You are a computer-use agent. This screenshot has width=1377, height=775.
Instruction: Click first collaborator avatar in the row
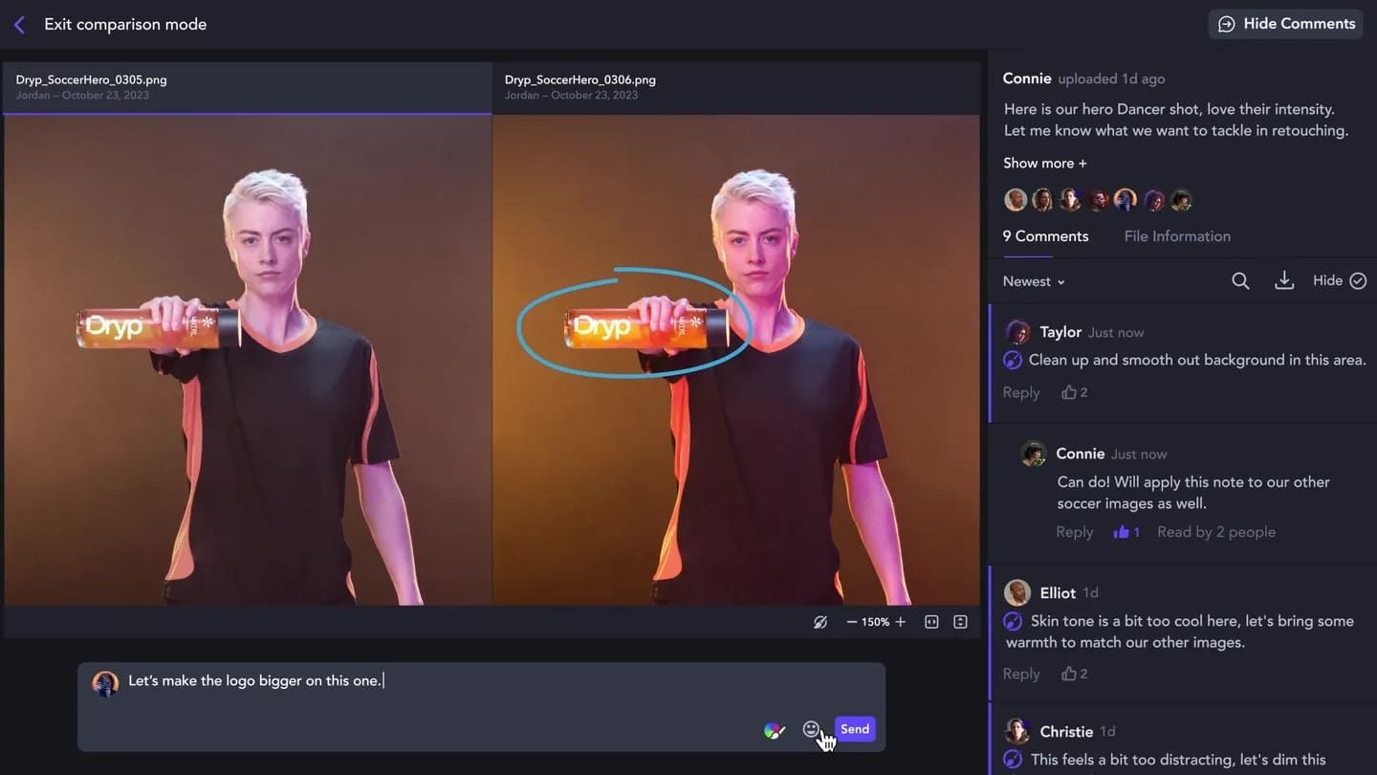click(1016, 200)
